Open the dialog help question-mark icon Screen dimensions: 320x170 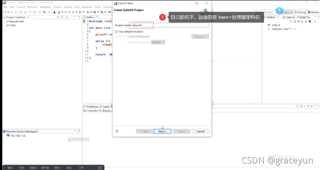(x=117, y=131)
